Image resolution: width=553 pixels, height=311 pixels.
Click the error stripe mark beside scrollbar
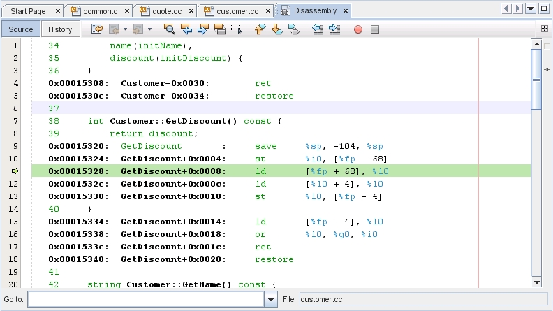pyautogui.click(x=547, y=70)
